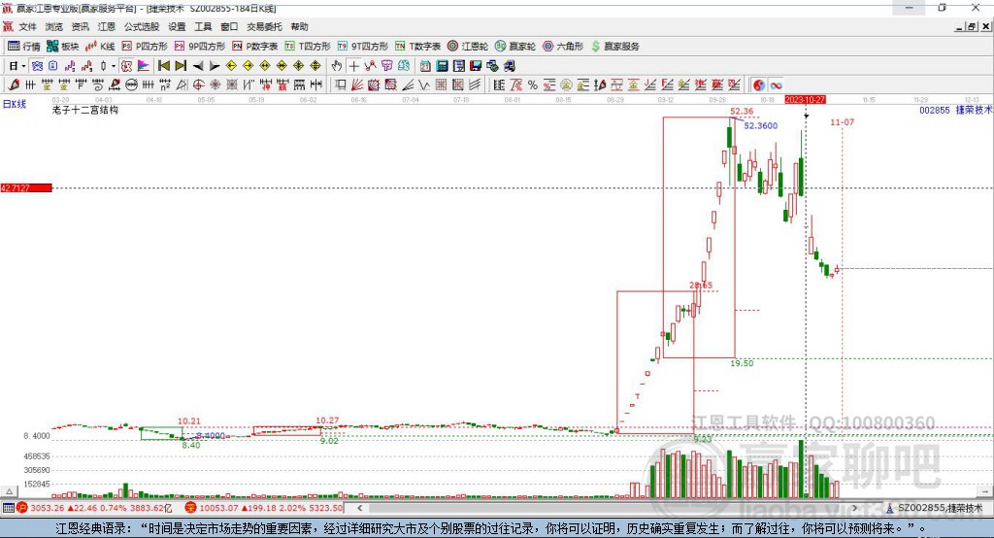This screenshot has height=538, width=994.
Task: Click SZ002855 捷荣技术 status bar entry
Action: pyautogui.click(x=935, y=508)
